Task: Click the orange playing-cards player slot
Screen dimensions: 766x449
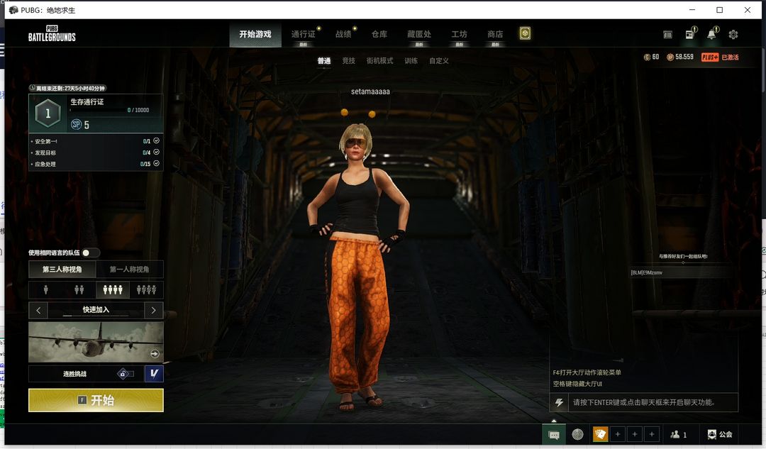Action: [x=600, y=434]
